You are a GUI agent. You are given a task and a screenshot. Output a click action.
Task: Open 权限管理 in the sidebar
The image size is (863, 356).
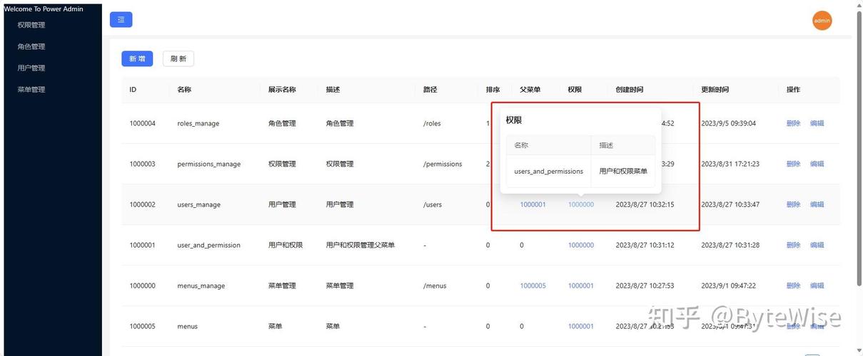pyautogui.click(x=31, y=25)
